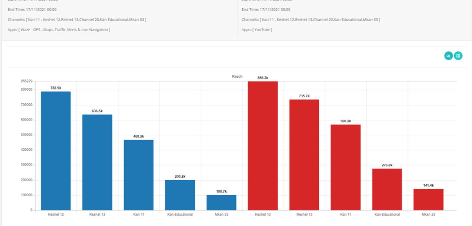Click the YouTube apps filter text
This screenshot has width=472, height=226.
coord(257,29)
